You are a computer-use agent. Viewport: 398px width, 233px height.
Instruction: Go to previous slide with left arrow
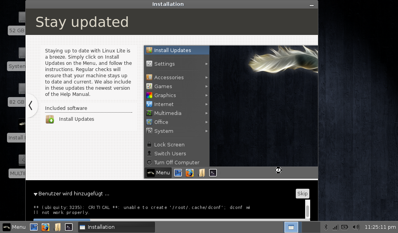click(31, 105)
